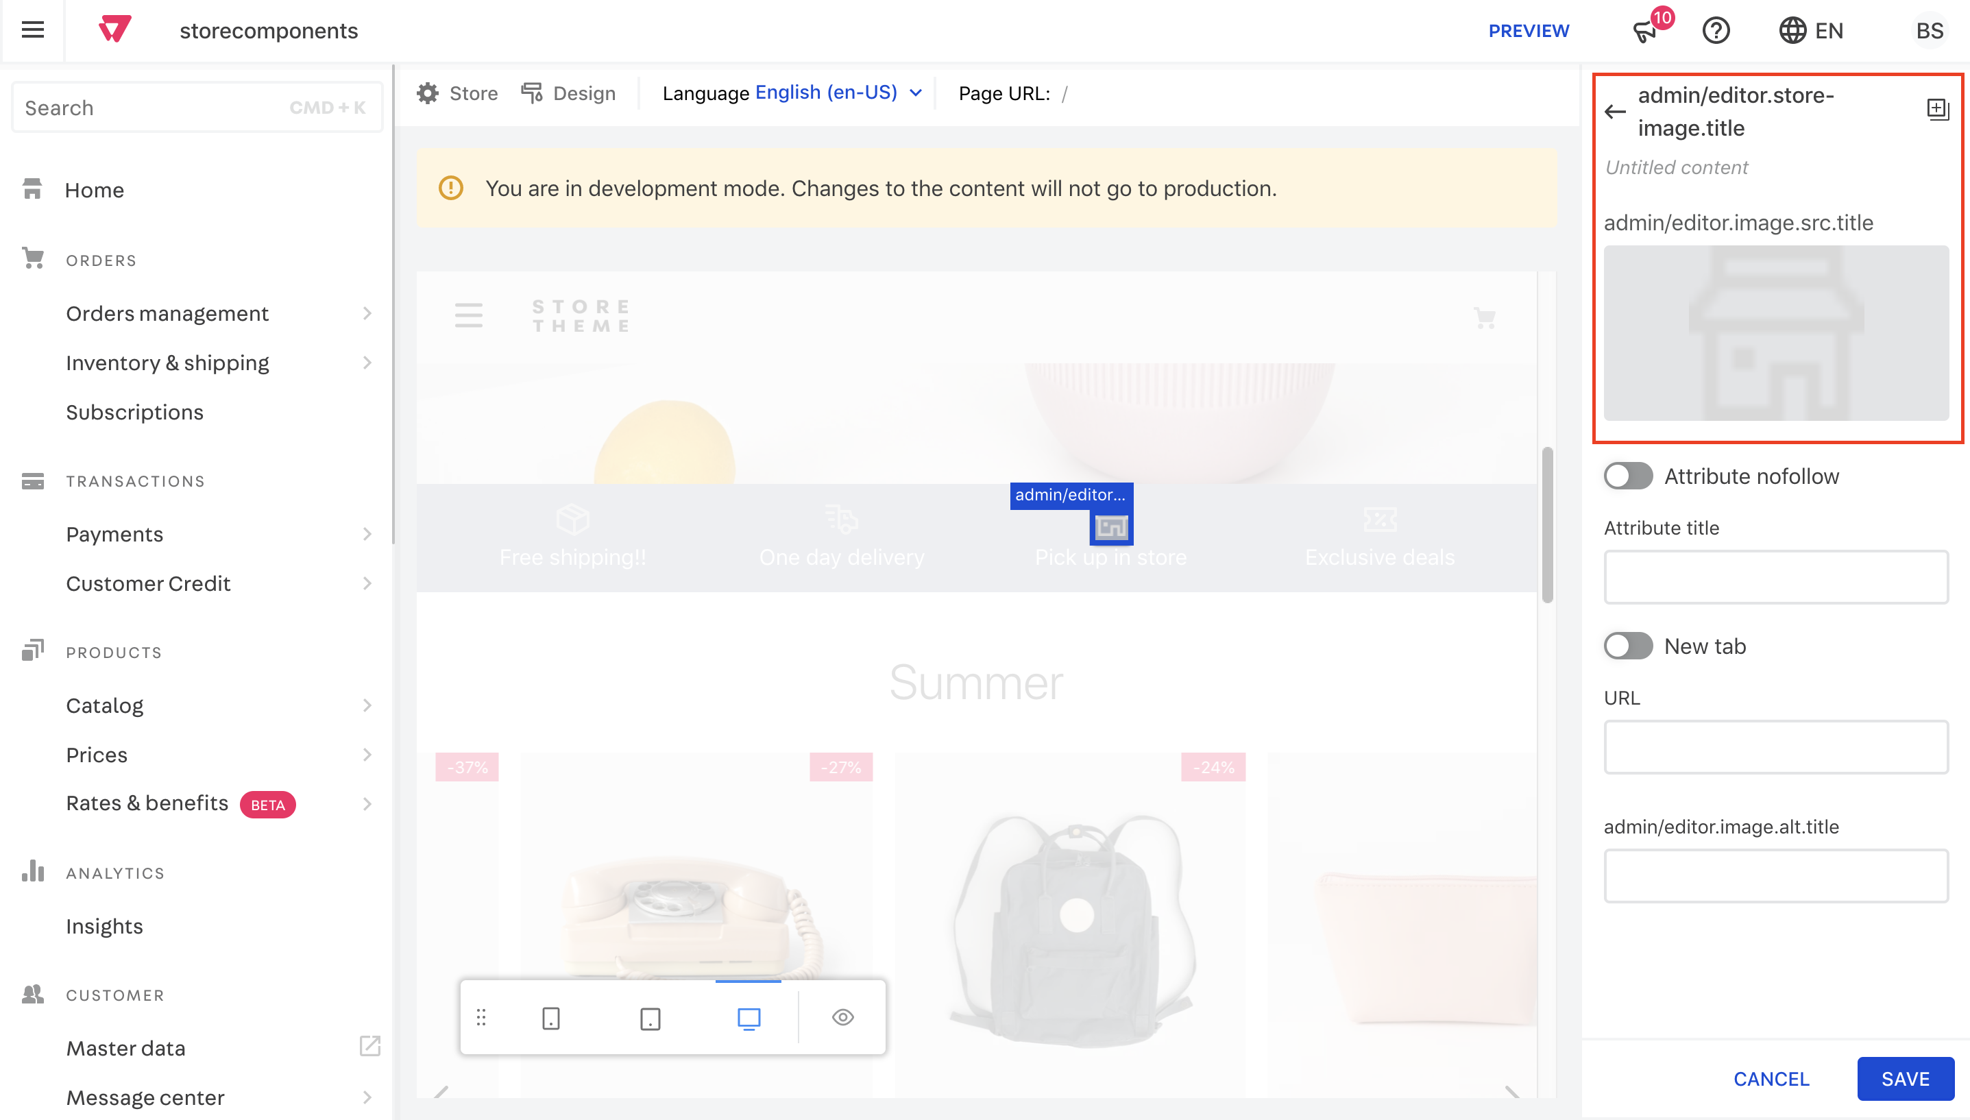Open the help question mark icon

(x=1716, y=30)
